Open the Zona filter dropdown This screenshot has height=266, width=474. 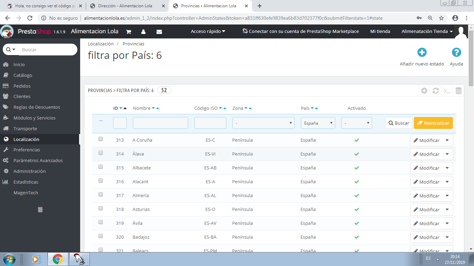(263, 123)
